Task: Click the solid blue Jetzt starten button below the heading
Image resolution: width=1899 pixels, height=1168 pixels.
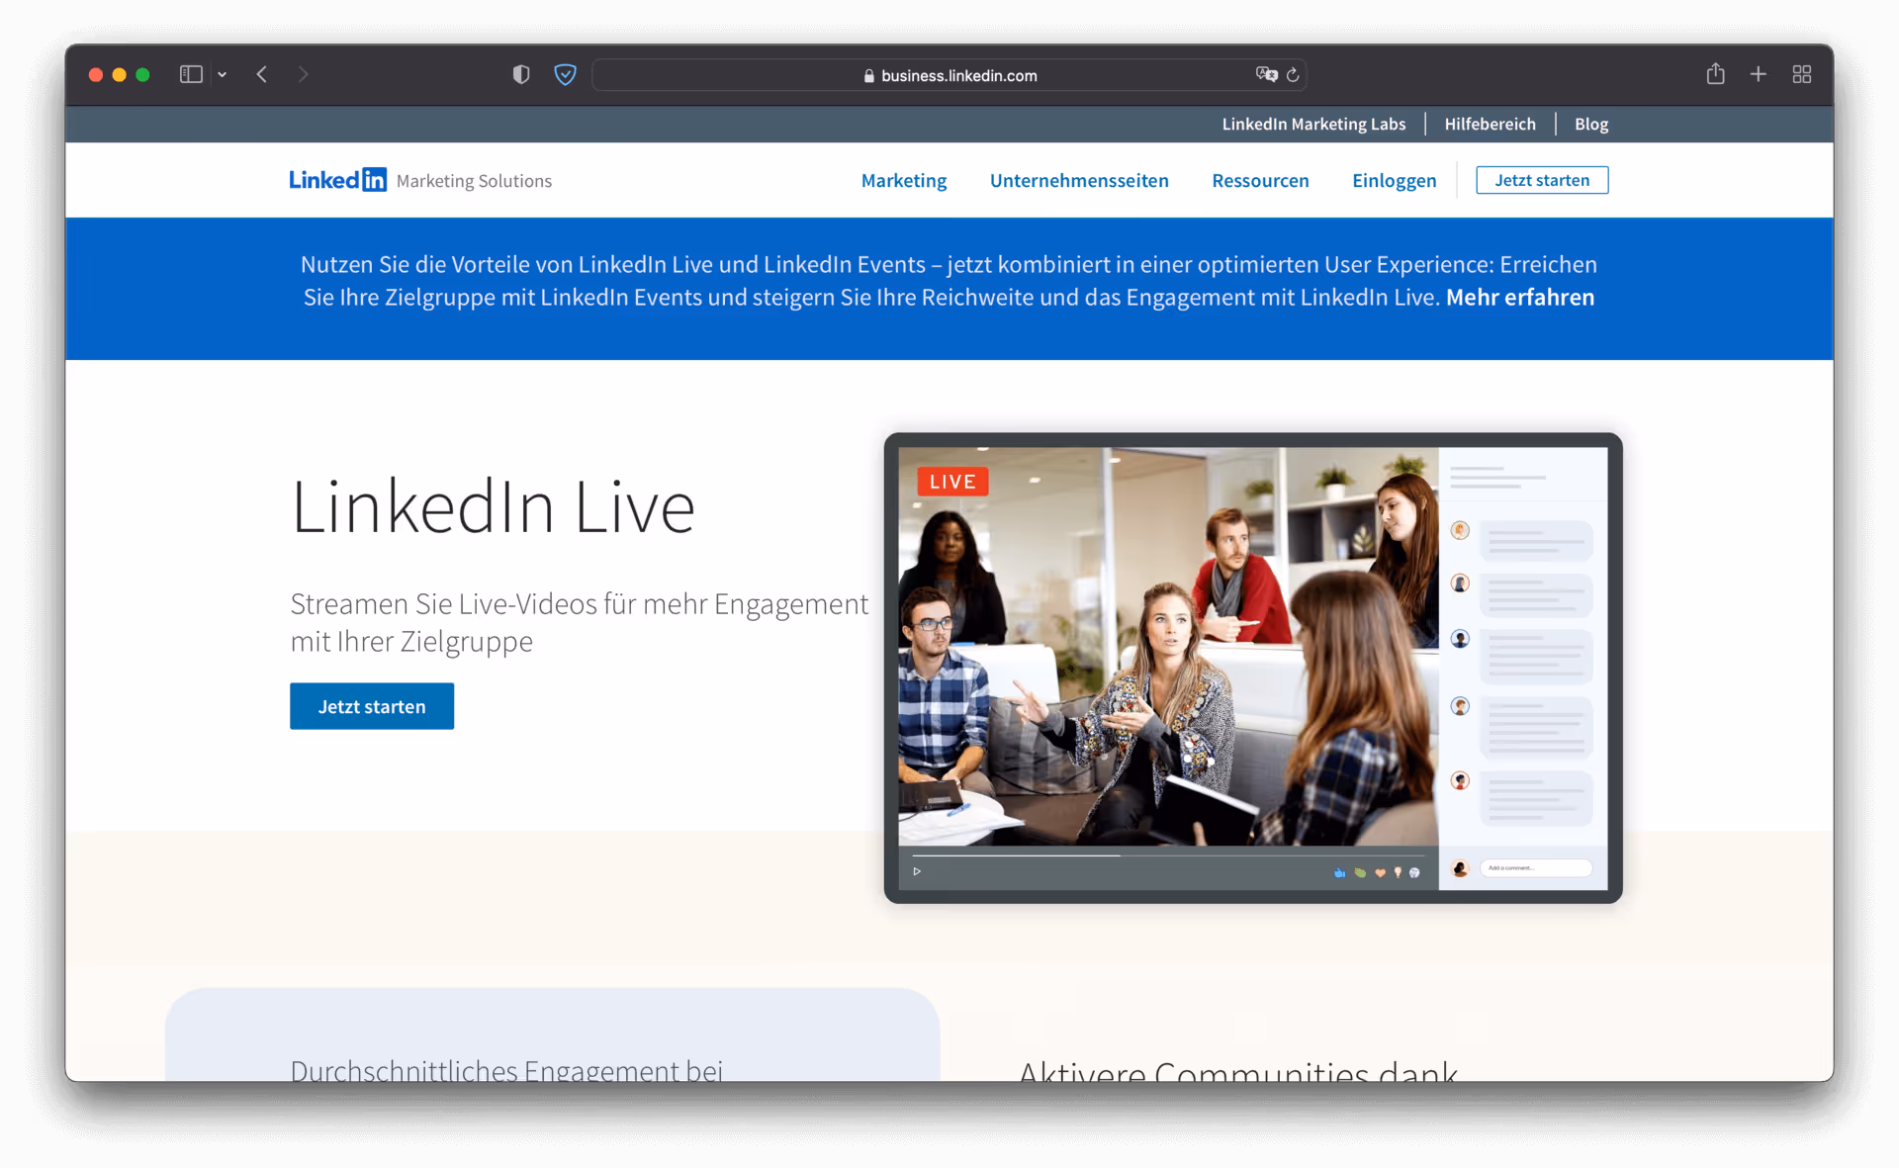Action: point(372,706)
